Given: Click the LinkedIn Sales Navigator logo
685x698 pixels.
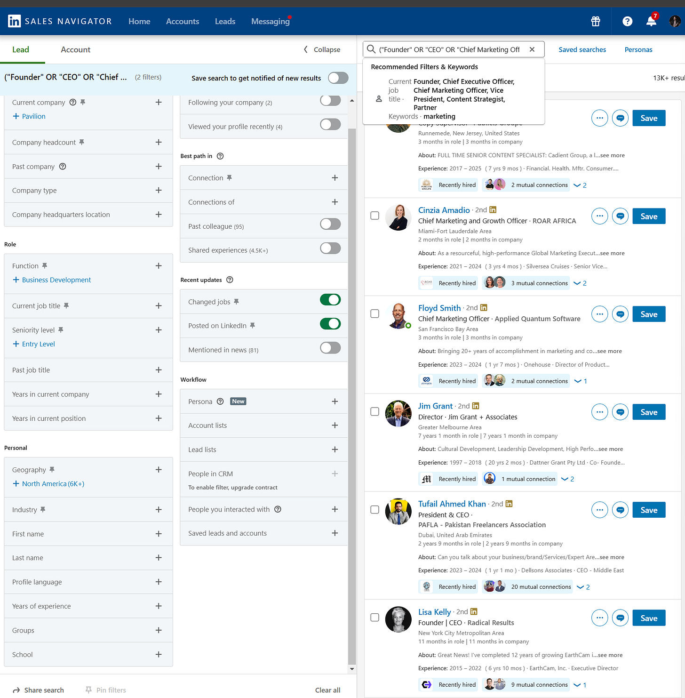Looking at the screenshot, I should [60, 21].
